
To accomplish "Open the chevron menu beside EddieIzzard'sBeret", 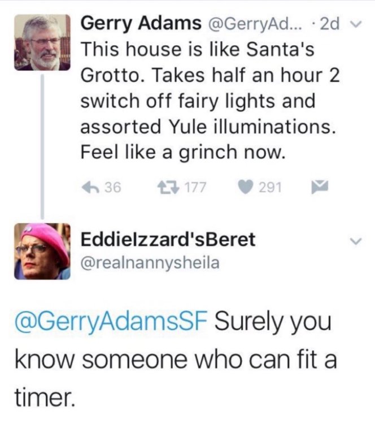I will coord(356,241).
